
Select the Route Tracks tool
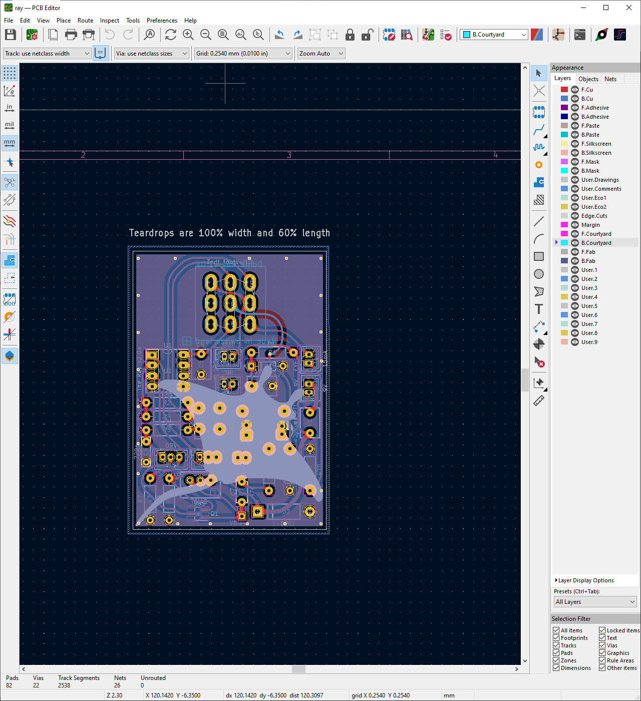pyautogui.click(x=539, y=131)
